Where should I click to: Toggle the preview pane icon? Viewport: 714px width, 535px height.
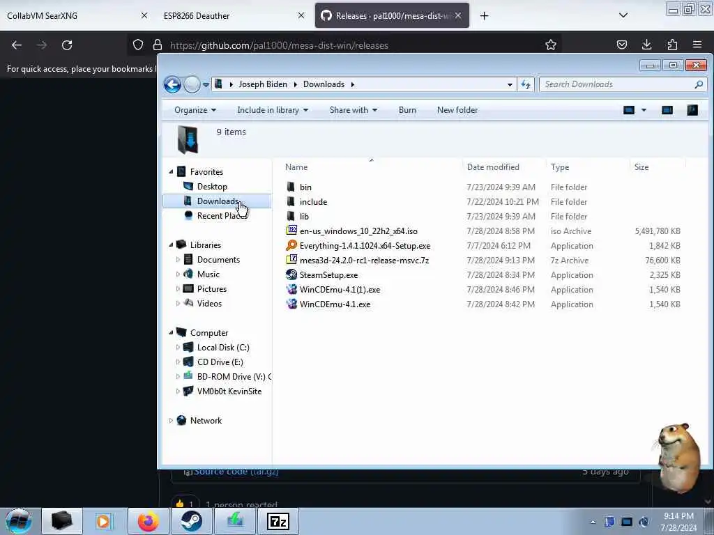click(x=667, y=110)
